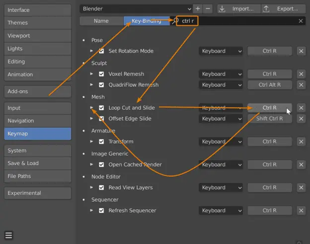Import a keymap configuration file
Viewport: 310px width, 244px height.
tap(239, 9)
